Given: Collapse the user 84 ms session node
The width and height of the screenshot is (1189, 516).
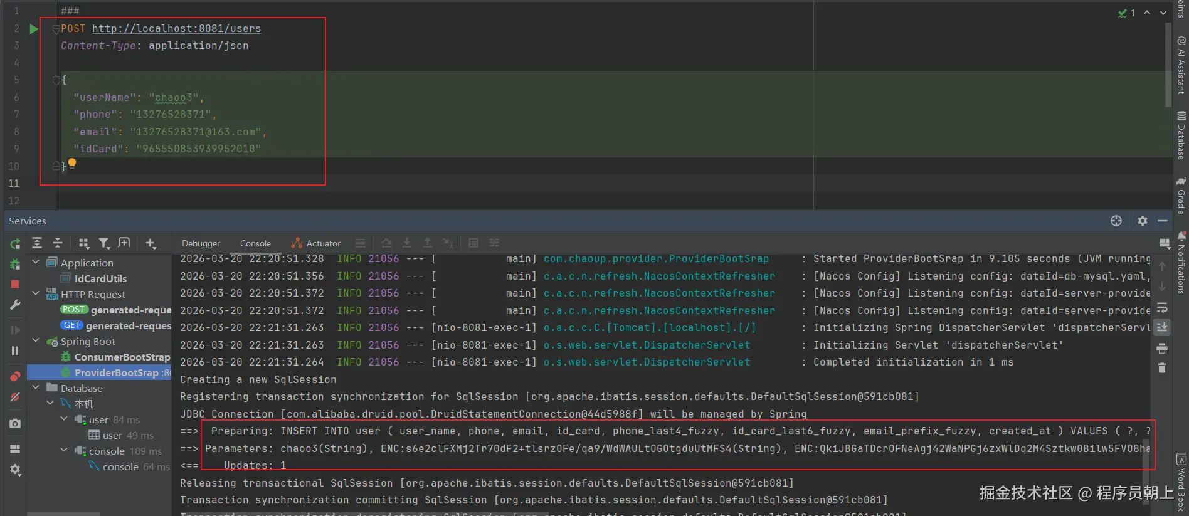Looking at the screenshot, I should pyautogui.click(x=64, y=419).
